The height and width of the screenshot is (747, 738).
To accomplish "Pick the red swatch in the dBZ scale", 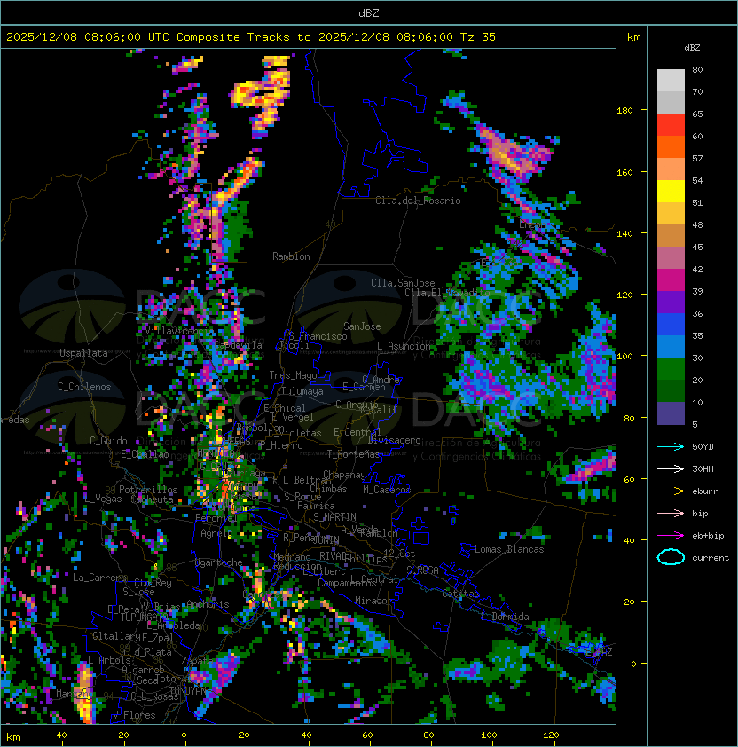I will tap(671, 125).
